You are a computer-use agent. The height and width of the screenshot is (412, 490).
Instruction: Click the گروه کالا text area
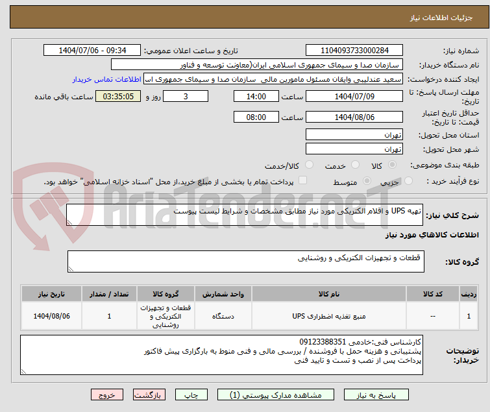tap(245, 261)
